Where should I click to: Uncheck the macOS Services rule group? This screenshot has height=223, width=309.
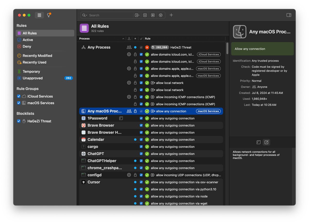19,103
